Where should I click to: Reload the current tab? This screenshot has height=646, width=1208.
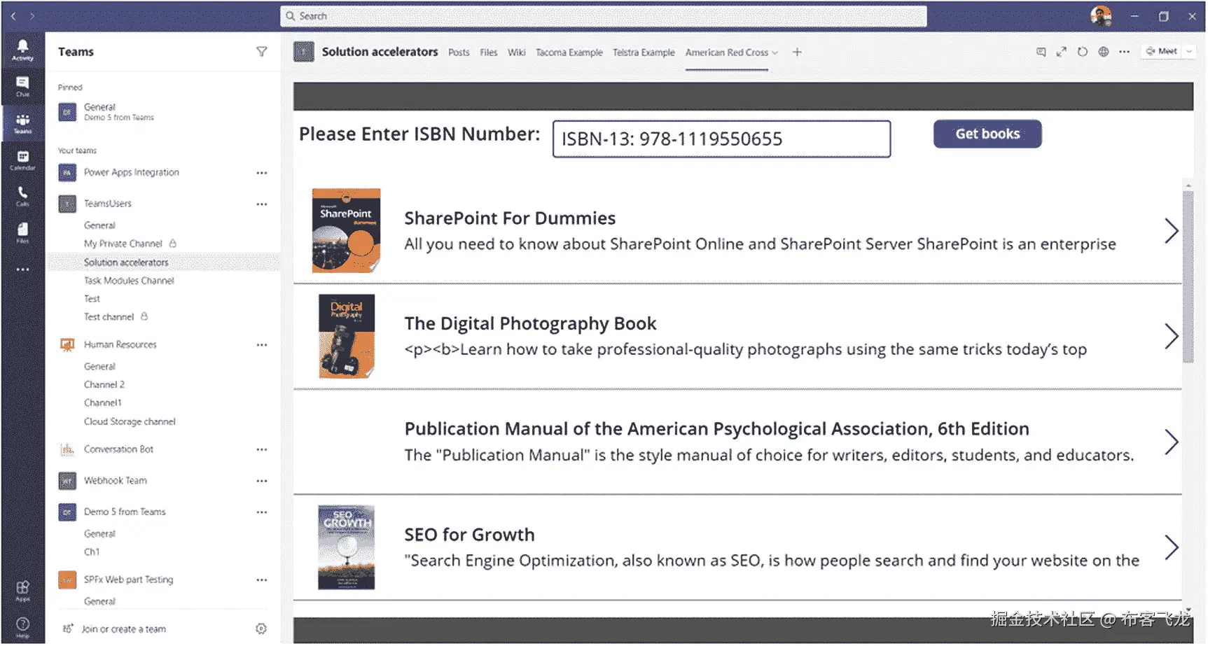[1083, 52]
